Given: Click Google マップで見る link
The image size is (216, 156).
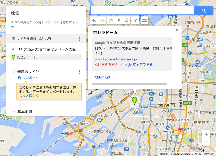Looking at the screenshot, I should 137,65.
